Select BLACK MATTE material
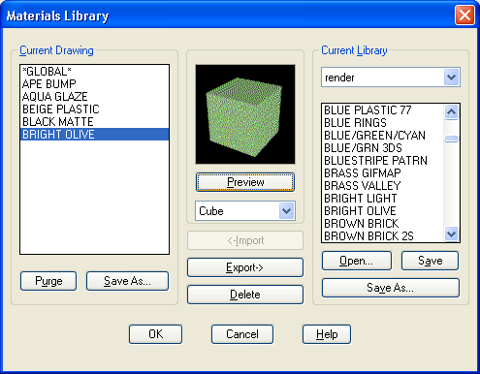480x374 pixels. pyautogui.click(x=94, y=121)
